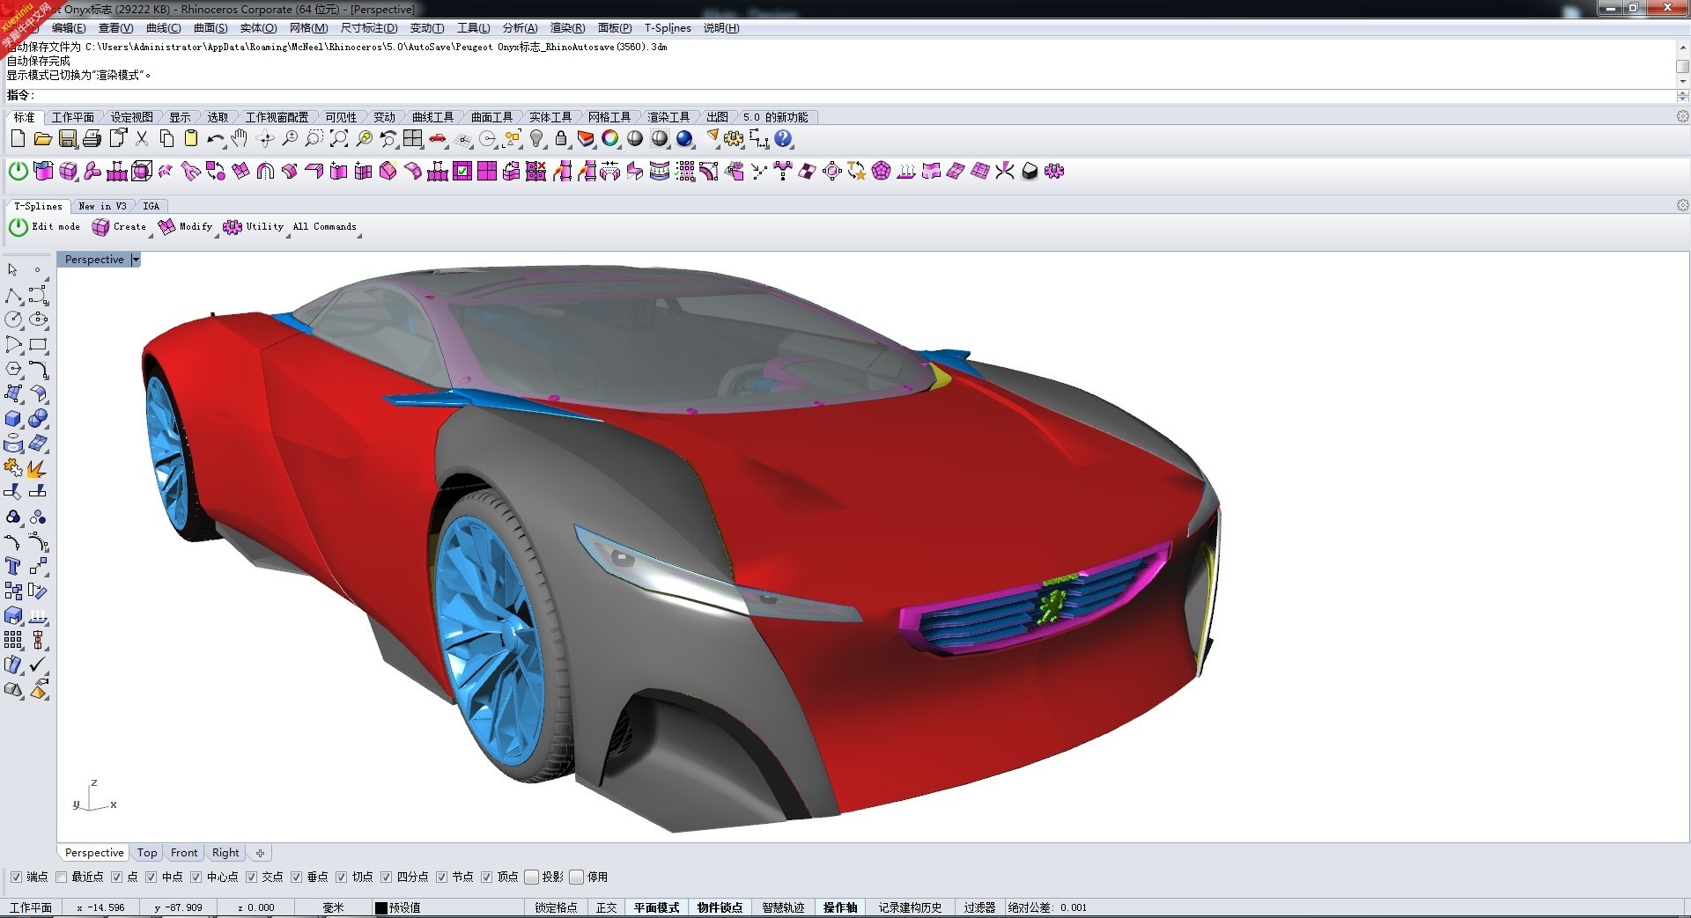Open the T-Splines menu

click(x=668, y=28)
